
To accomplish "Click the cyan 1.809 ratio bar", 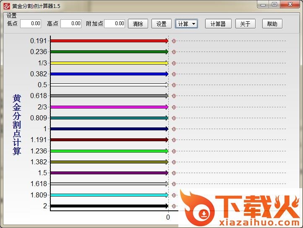I will (110, 195).
